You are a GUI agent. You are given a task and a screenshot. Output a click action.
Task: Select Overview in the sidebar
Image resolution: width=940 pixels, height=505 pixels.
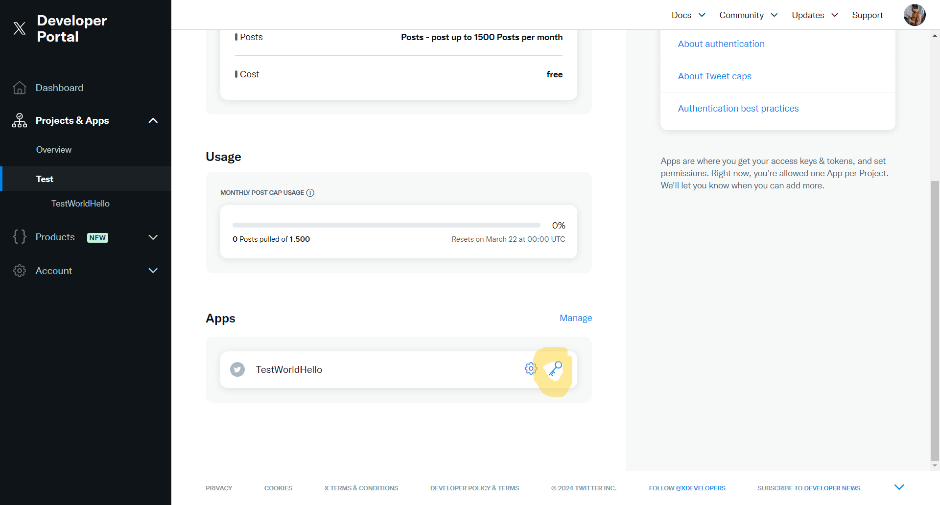click(54, 150)
